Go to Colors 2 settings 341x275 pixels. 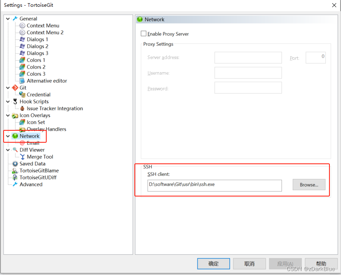coord(36,67)
